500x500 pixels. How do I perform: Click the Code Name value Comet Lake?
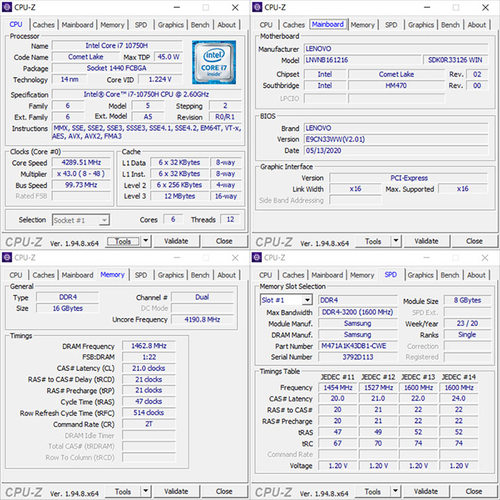(x=86, y=57)
